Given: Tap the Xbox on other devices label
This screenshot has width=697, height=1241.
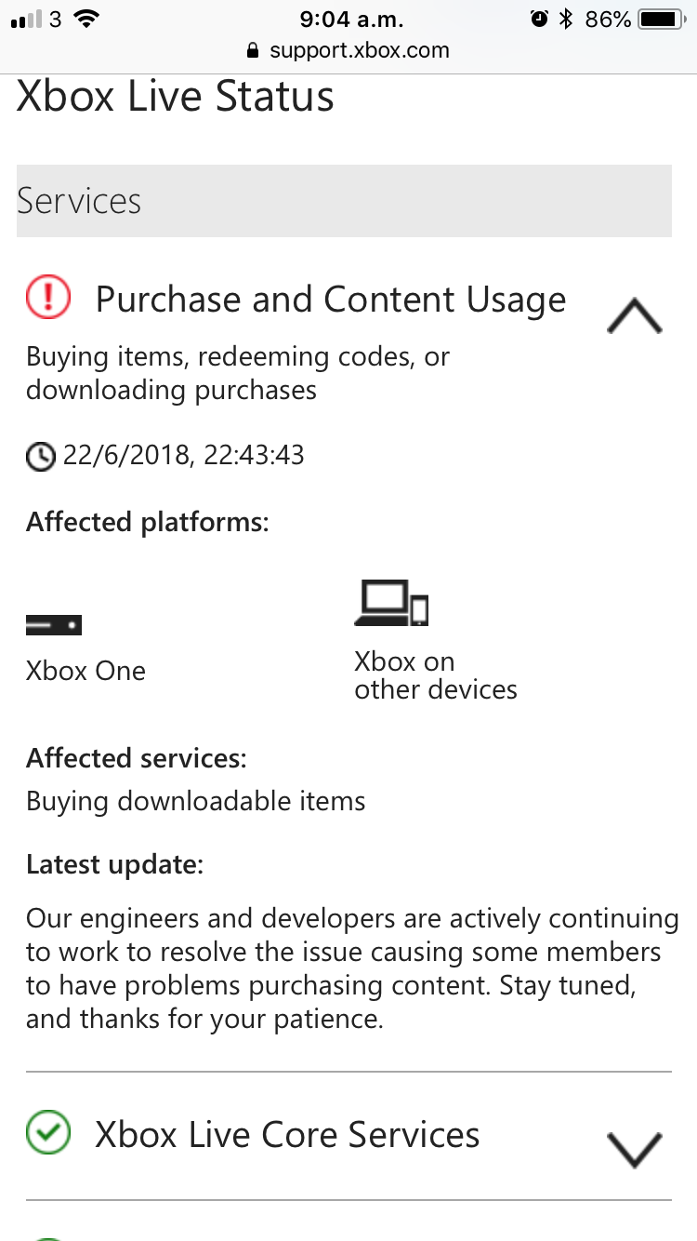Looking at the screenshot, I should click(436, 675).
